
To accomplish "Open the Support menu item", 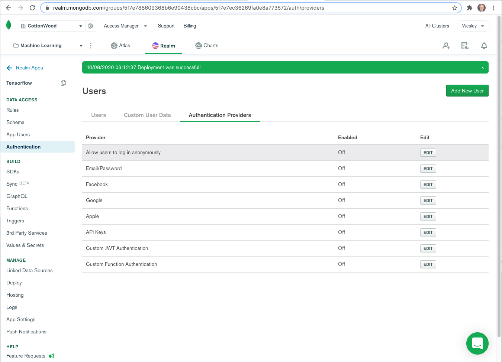I will pyautogui.click(x=166, y=26).
